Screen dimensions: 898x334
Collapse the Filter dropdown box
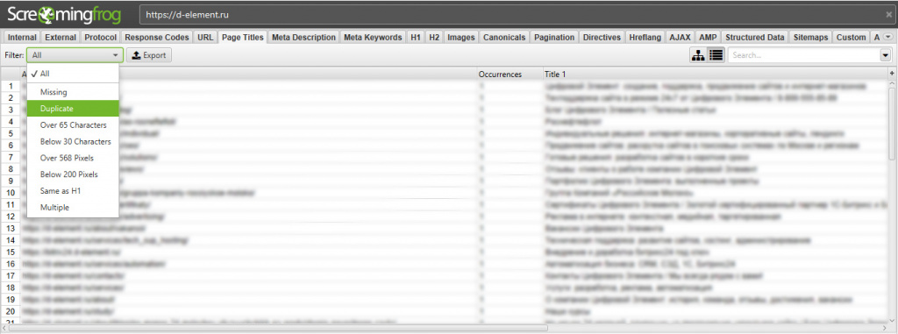click(x=75, y=55)
